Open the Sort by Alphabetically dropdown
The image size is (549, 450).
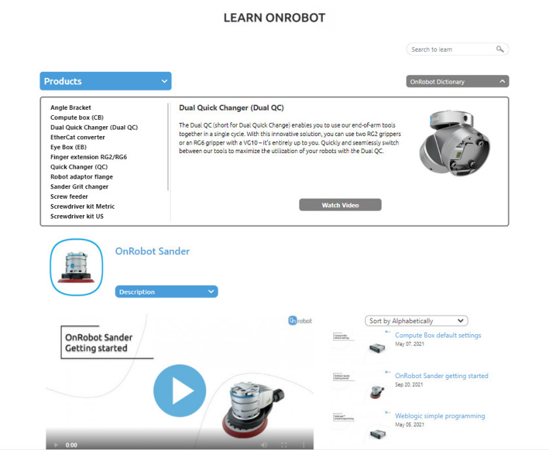coord(416,320)
